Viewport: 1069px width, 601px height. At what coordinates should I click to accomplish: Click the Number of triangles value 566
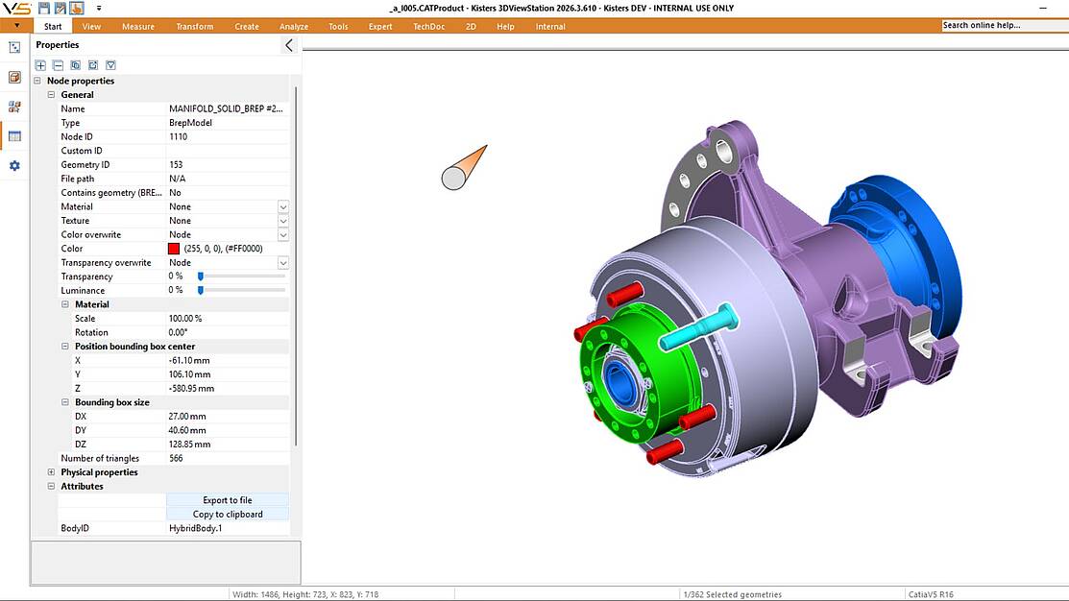pyautogui.click(x=176, y=458)
